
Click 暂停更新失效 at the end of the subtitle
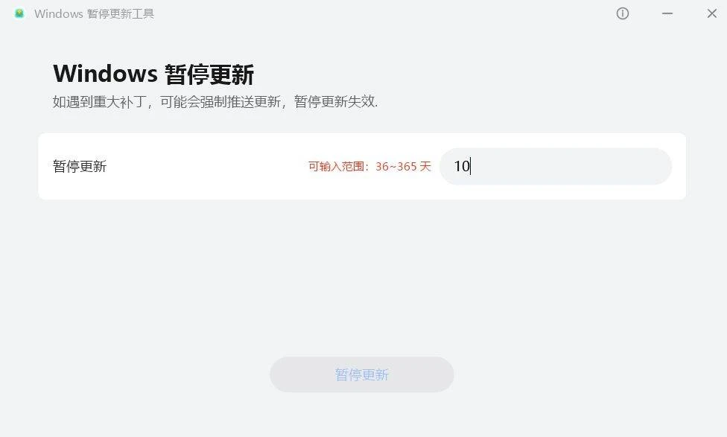pyautogui.click(x=334, y=101)
